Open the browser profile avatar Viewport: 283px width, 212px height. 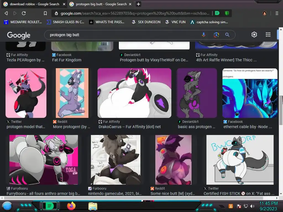pyautogui.click(x=264, y=13)
